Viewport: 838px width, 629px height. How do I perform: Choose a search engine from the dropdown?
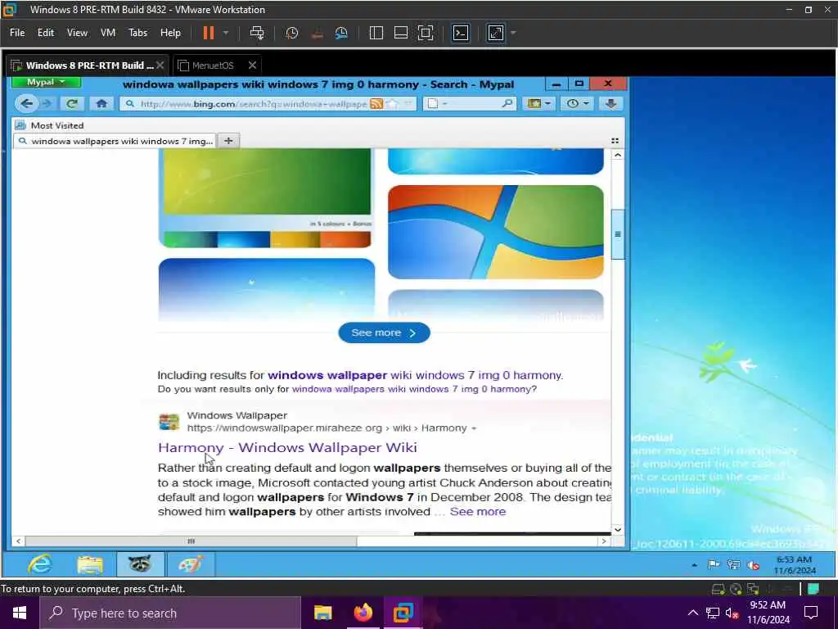pyautogui.click(x=437, y=104)
